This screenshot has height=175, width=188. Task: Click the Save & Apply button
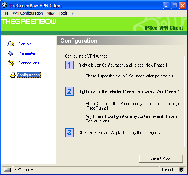[x=161, y=158]
